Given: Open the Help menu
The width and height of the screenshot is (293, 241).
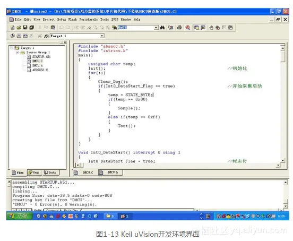Looking at the screenshot, I should 137,20.
